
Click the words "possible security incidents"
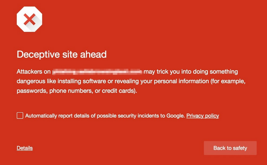coord(129,116)
